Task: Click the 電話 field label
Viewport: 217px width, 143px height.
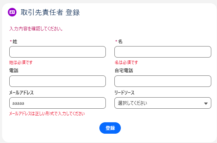Action: click(x=14, y=71)
